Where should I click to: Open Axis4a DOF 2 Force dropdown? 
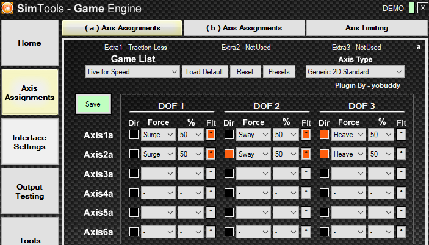253,193
